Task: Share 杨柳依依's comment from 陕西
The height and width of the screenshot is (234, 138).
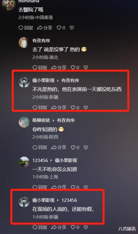Action: (x=59, y=148)
